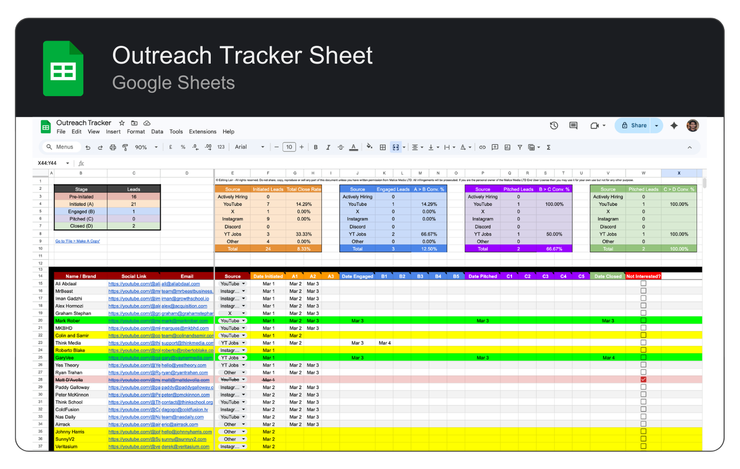Create a filter with funnel icon
The image size is (740, 469).
(x=520, y=147)
